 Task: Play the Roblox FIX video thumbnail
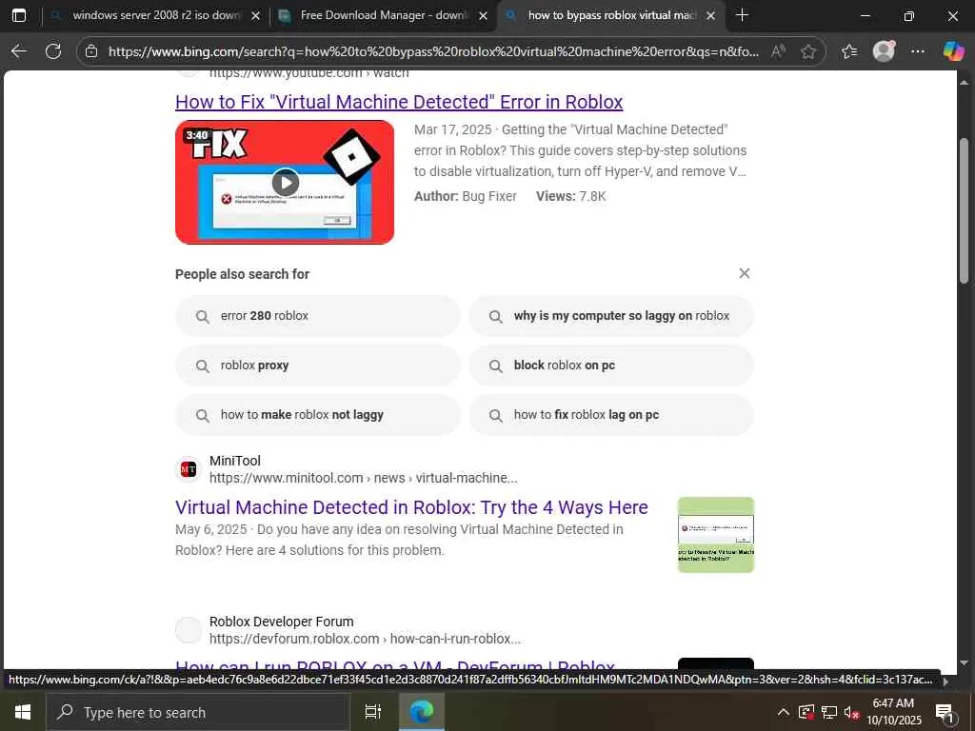285,182
